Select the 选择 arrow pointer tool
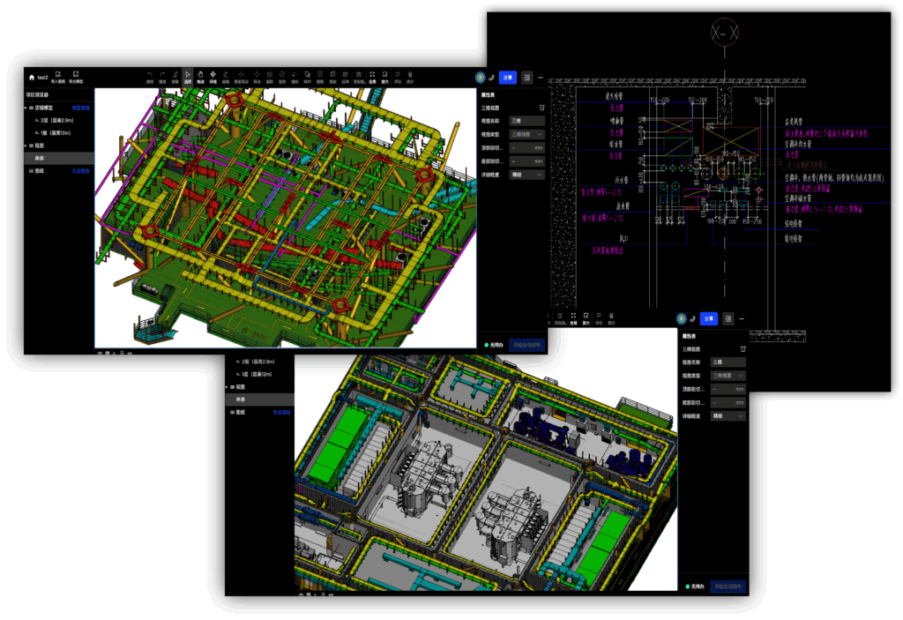Viewport: 903px width, 620px height. tap(187, 76)
